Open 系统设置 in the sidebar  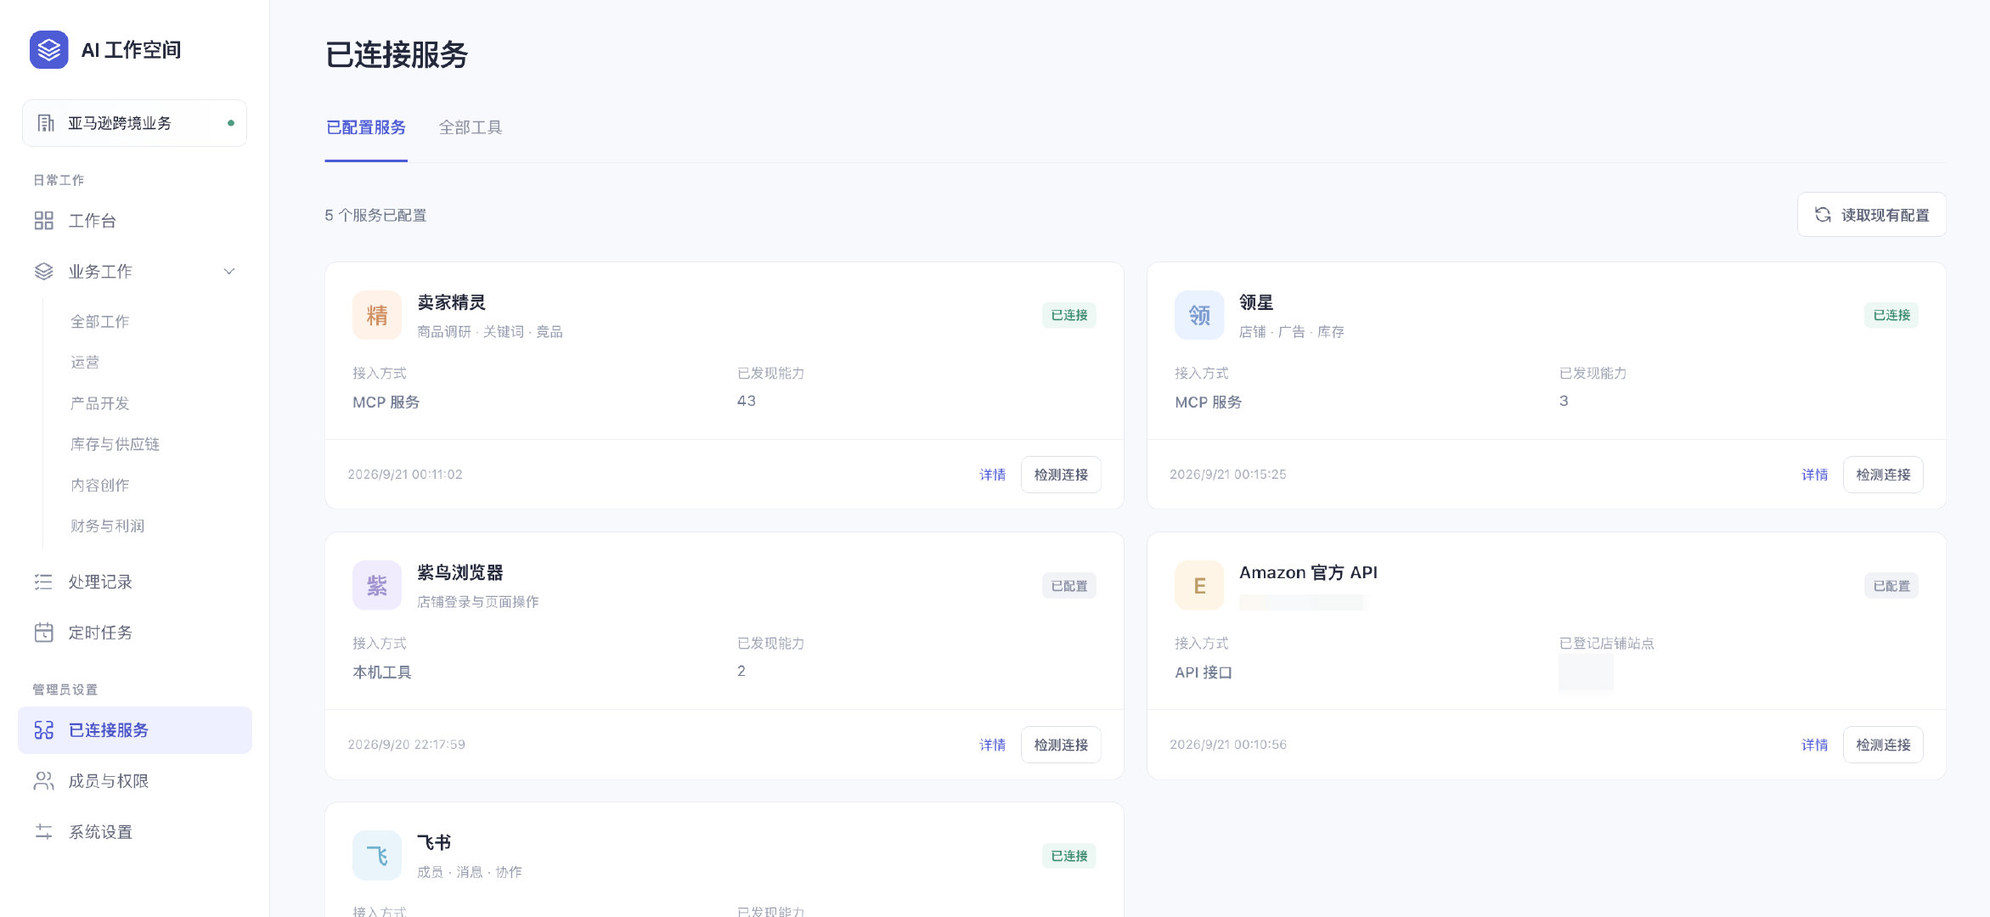pyautogui.click(x=134, y=832)
